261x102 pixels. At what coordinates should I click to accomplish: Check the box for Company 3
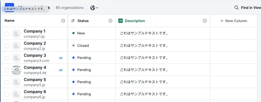[7, 58]
